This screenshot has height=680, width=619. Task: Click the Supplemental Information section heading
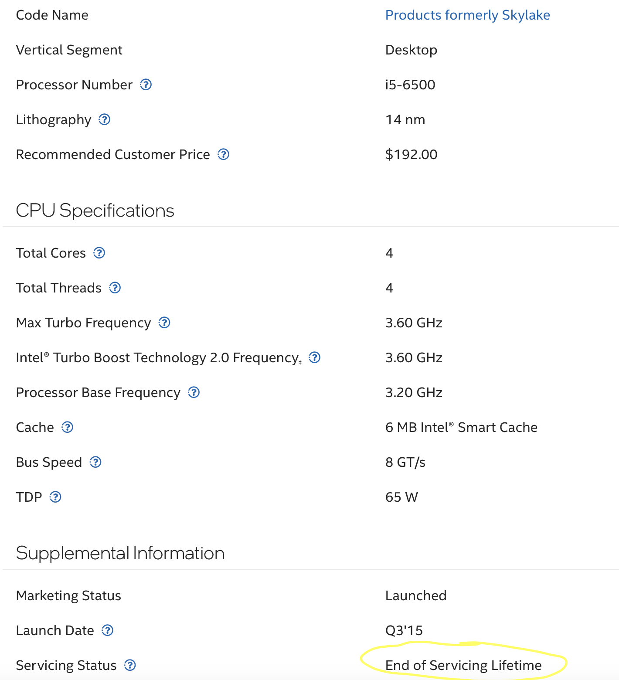pos(120,553)
